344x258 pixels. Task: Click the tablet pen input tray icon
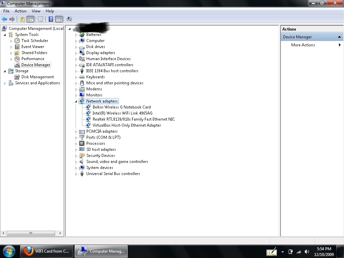pyautogui.click(x=271, y=252)
